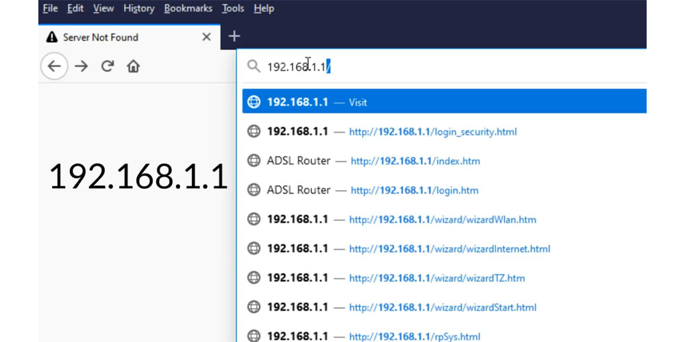685x342 pixels.
Task: Click bold 192.168.1.1 title in wizardStart.html row
Action: [x=297, y=307]
